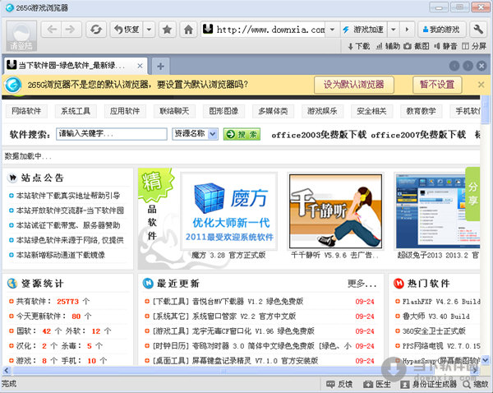Open a new tab with plus
The height and width of the screenshot is (393, 493).
160,67
